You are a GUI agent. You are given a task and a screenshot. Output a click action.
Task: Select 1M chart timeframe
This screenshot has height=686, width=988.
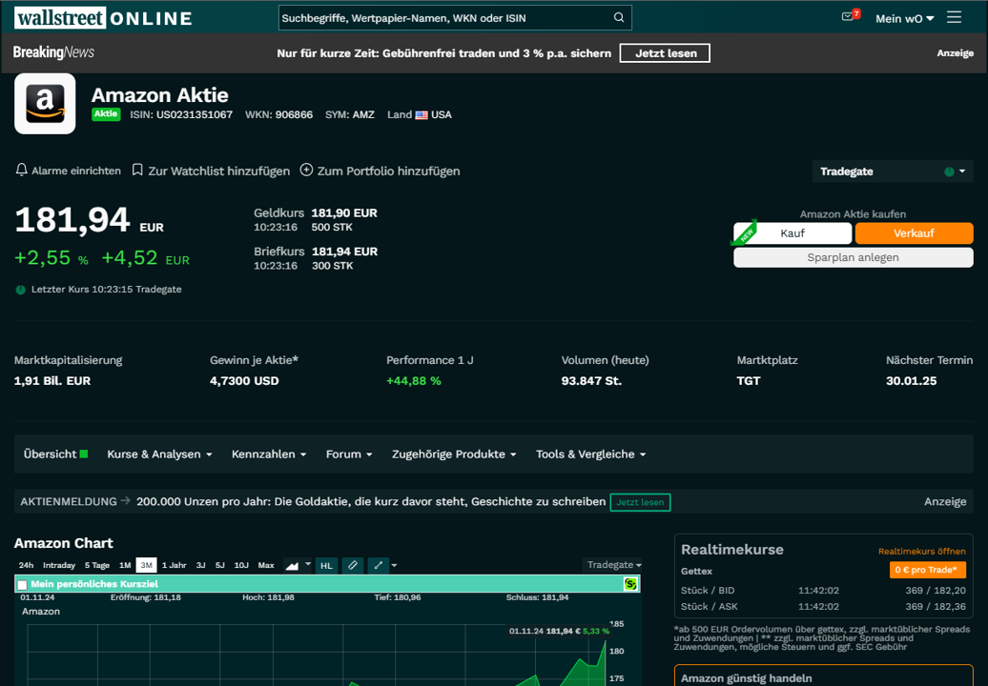coord(125,565)
